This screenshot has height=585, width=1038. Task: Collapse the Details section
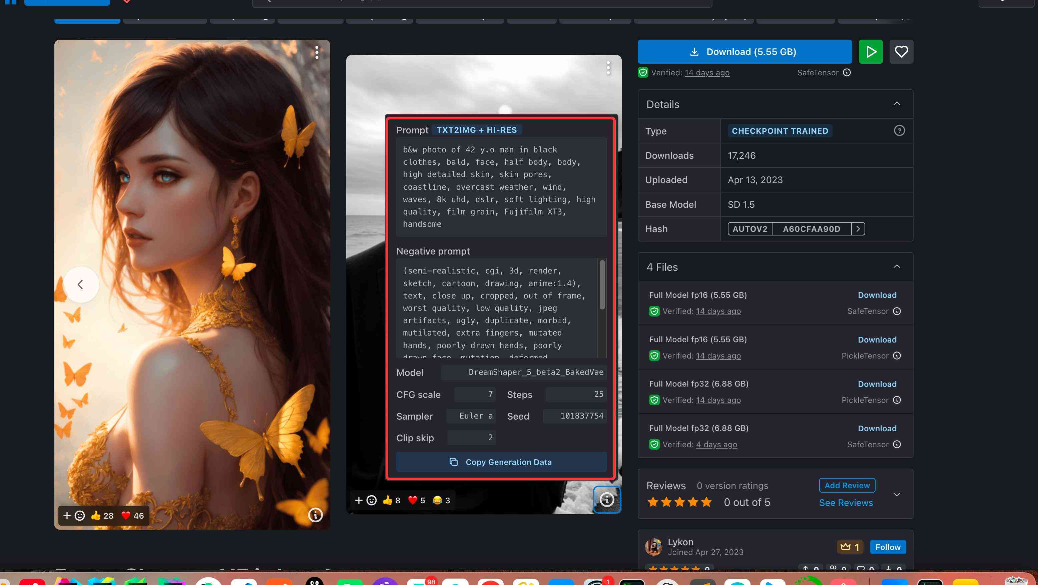[897, 104]
